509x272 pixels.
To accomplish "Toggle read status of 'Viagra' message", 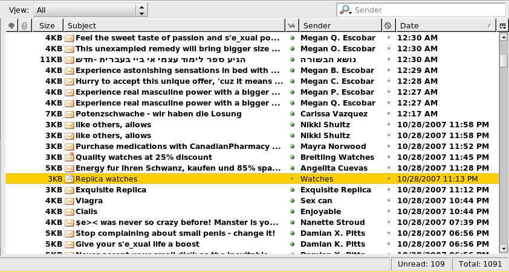I will click(x=292, y=201).
